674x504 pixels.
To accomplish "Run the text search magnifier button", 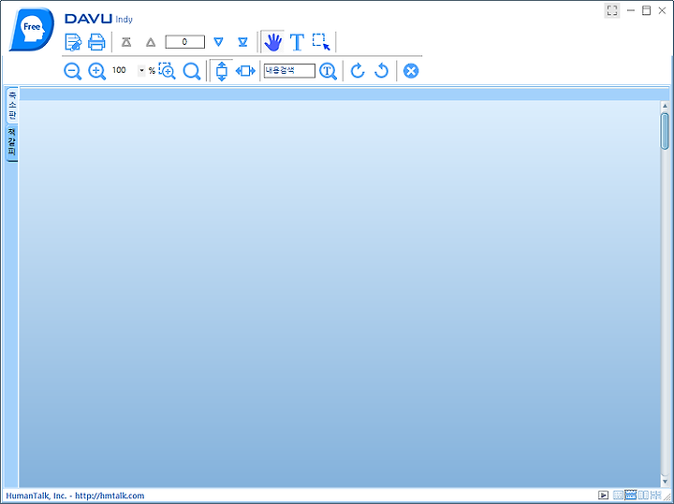I will [328, 71].
